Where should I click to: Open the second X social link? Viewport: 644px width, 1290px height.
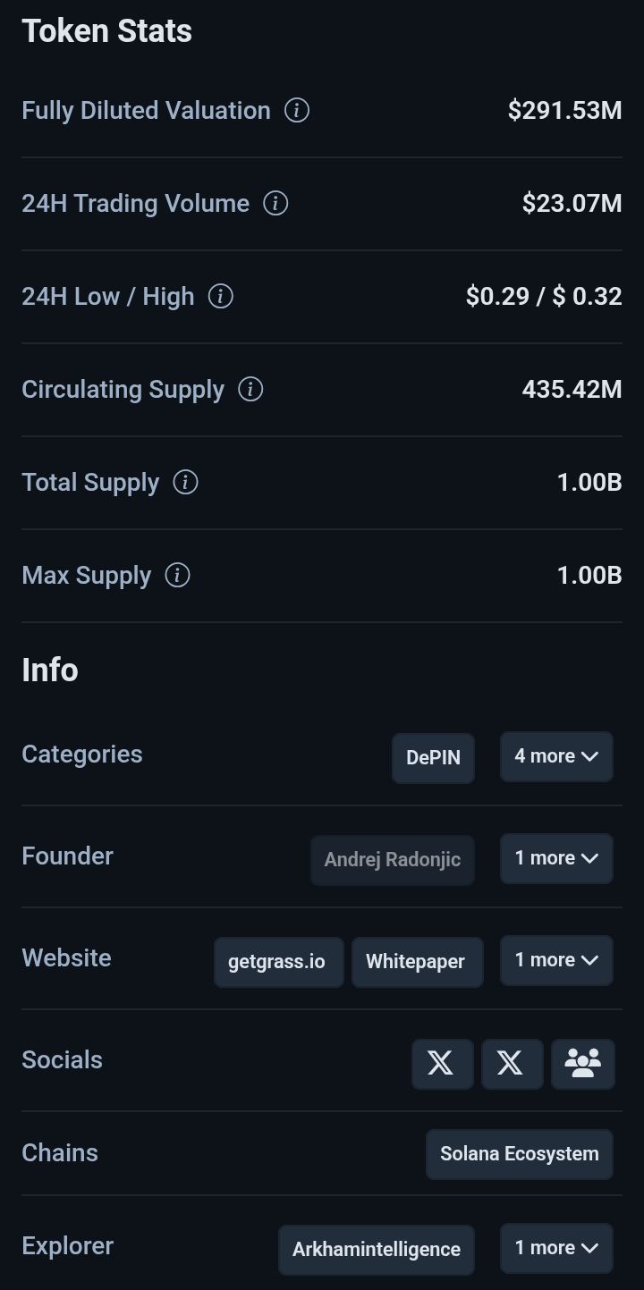click(x=512, y=1064)
